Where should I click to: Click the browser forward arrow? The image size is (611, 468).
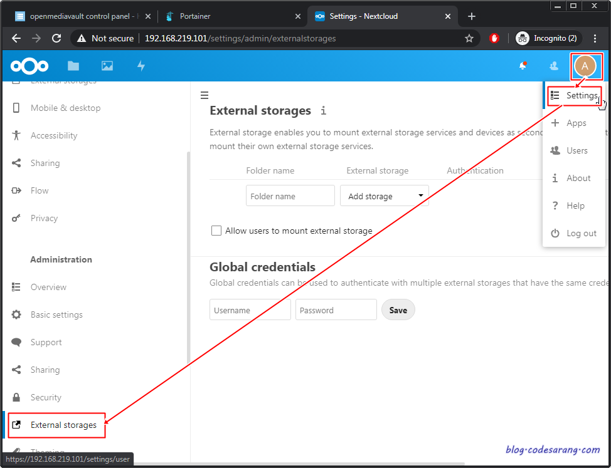(36, 38)
